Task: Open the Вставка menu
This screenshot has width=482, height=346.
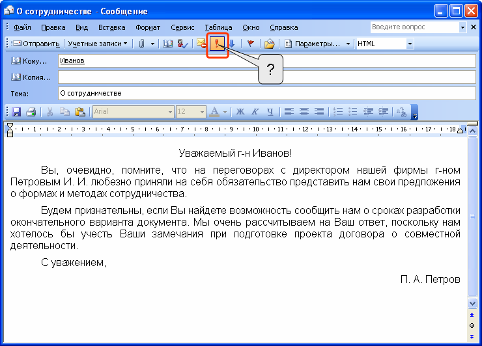Action: click(111, 27)
